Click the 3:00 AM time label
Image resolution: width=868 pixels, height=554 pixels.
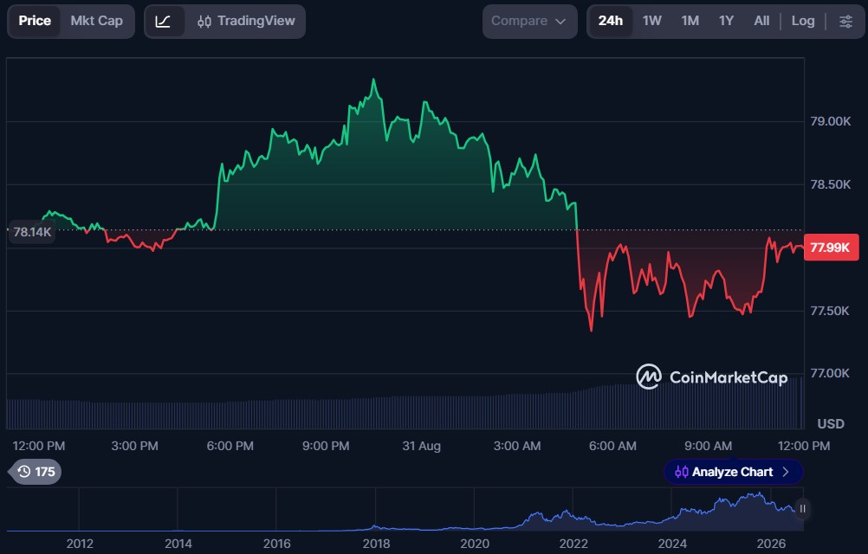point(517,446)
